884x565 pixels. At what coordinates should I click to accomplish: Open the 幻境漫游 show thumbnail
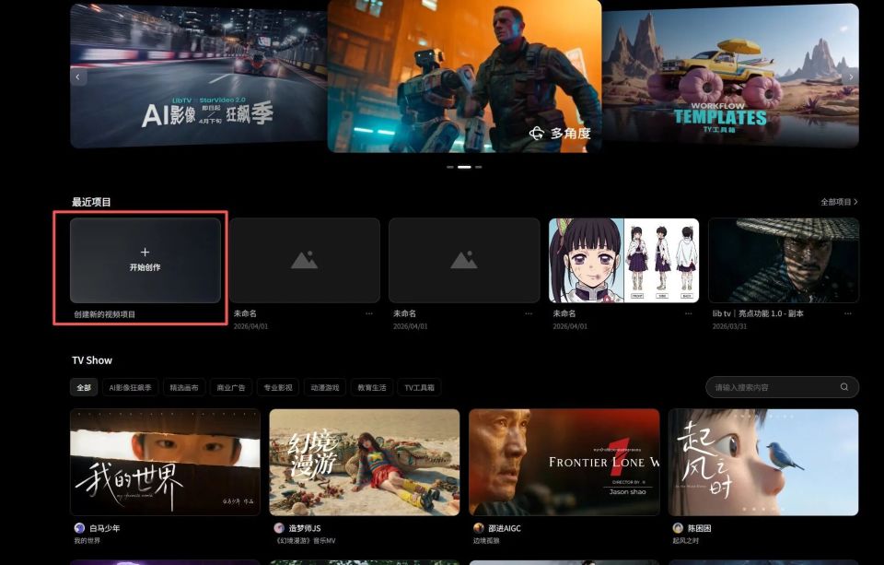point(365,463)
